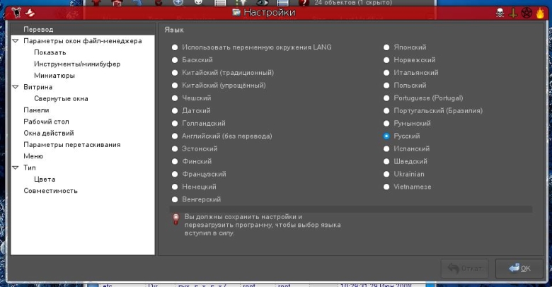552x287 pixels.
Task: Select the Немецкий radio button
Action: 175,187
